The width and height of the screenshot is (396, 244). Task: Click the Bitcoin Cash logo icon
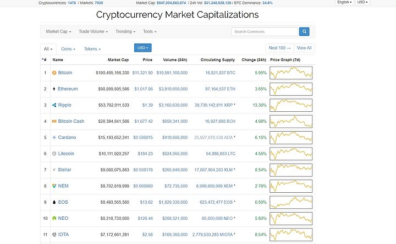[54, 121]
